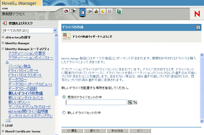Open object history icon beside input

coord(135,102)
